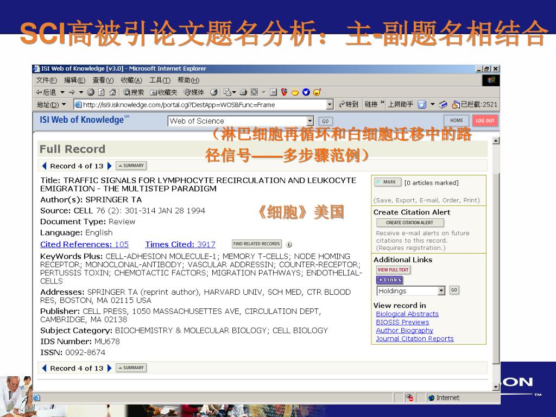Click the info icon beside Find Related Records
This screenshot has width=556, height=417.
click(289, 244)
